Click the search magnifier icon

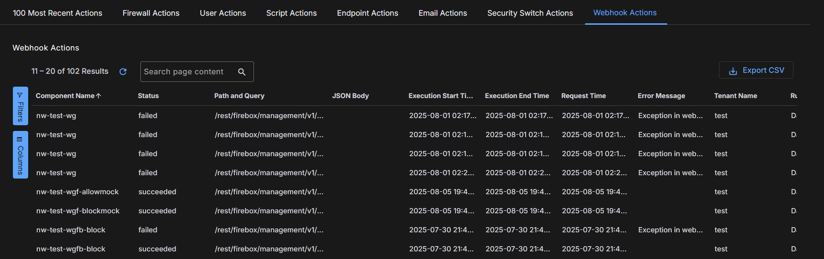pyautogui.click(x=242, y=72)
